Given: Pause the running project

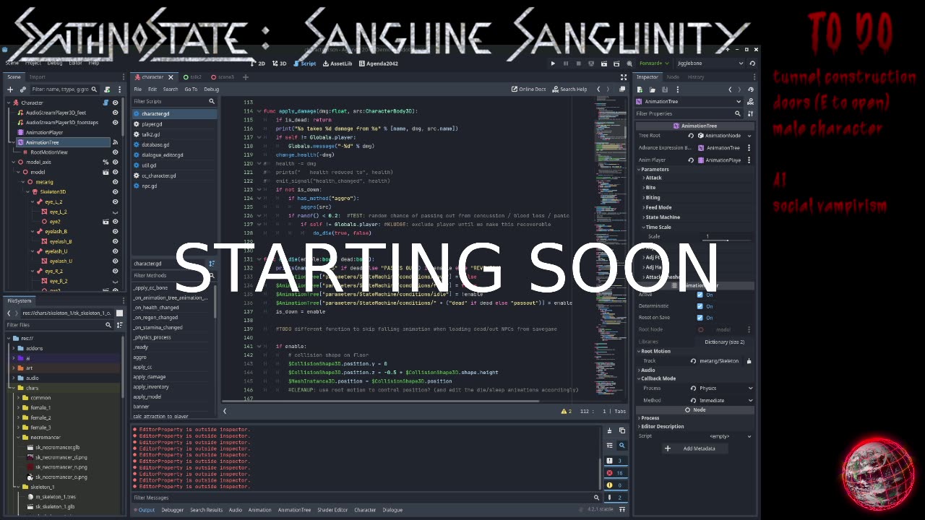Looking at the screenshot, I should pos(566,64).
